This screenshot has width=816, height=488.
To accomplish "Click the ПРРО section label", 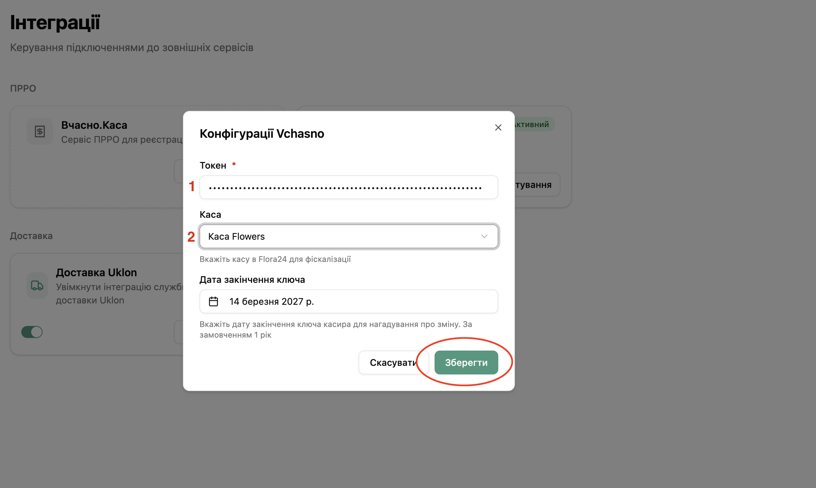I will click(23, 88).
